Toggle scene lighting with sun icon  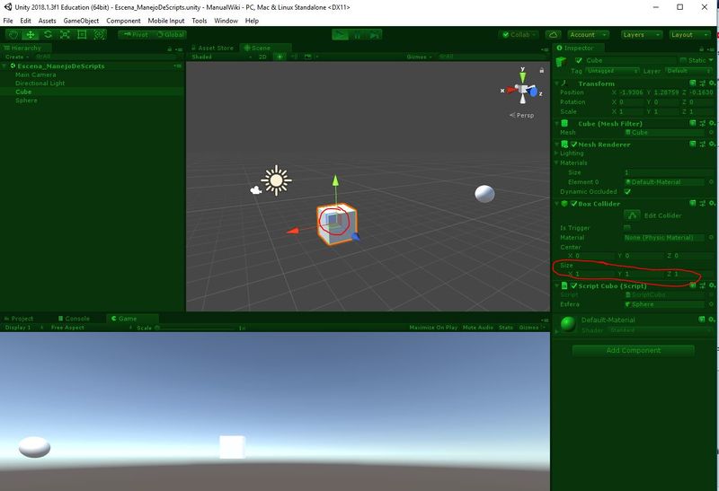point(280,57)
